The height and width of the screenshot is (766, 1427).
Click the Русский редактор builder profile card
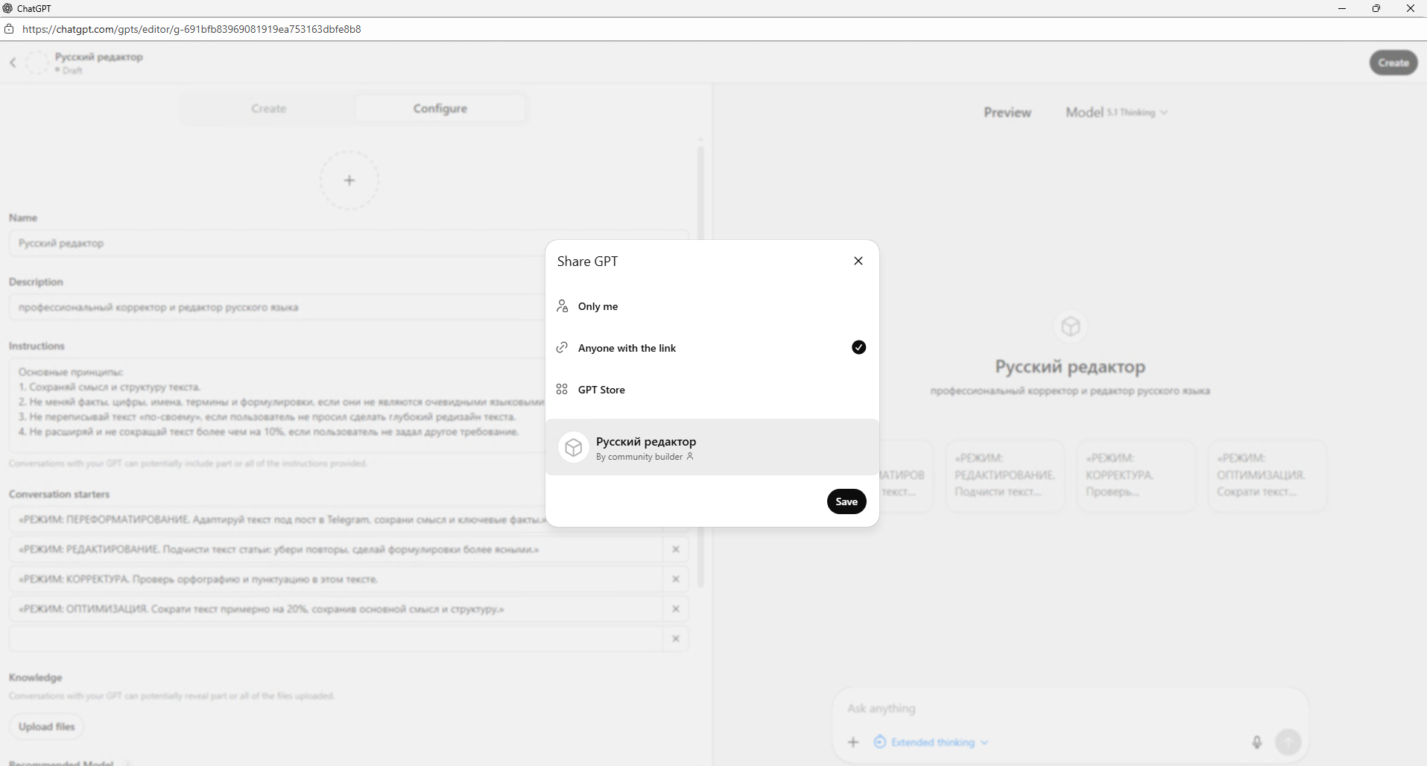coord(712,447)
